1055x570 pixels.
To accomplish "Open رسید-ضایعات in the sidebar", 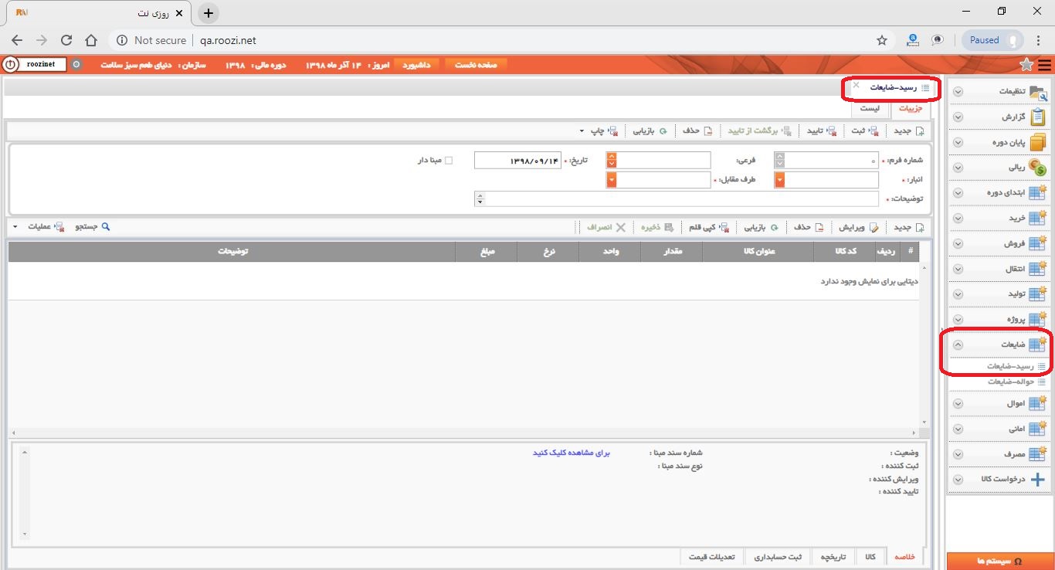I will click(1012, 366).
